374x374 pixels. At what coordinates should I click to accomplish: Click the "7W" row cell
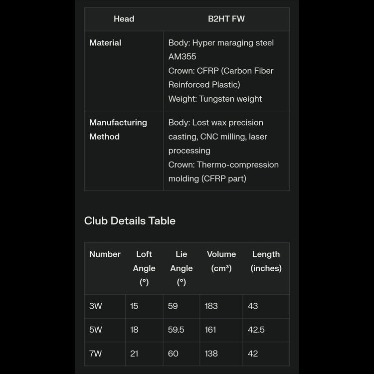(95, 354)
